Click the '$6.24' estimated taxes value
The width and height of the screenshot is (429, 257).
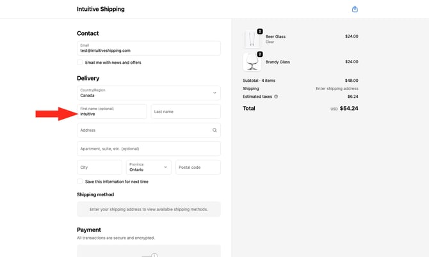[x=353, y=97]
